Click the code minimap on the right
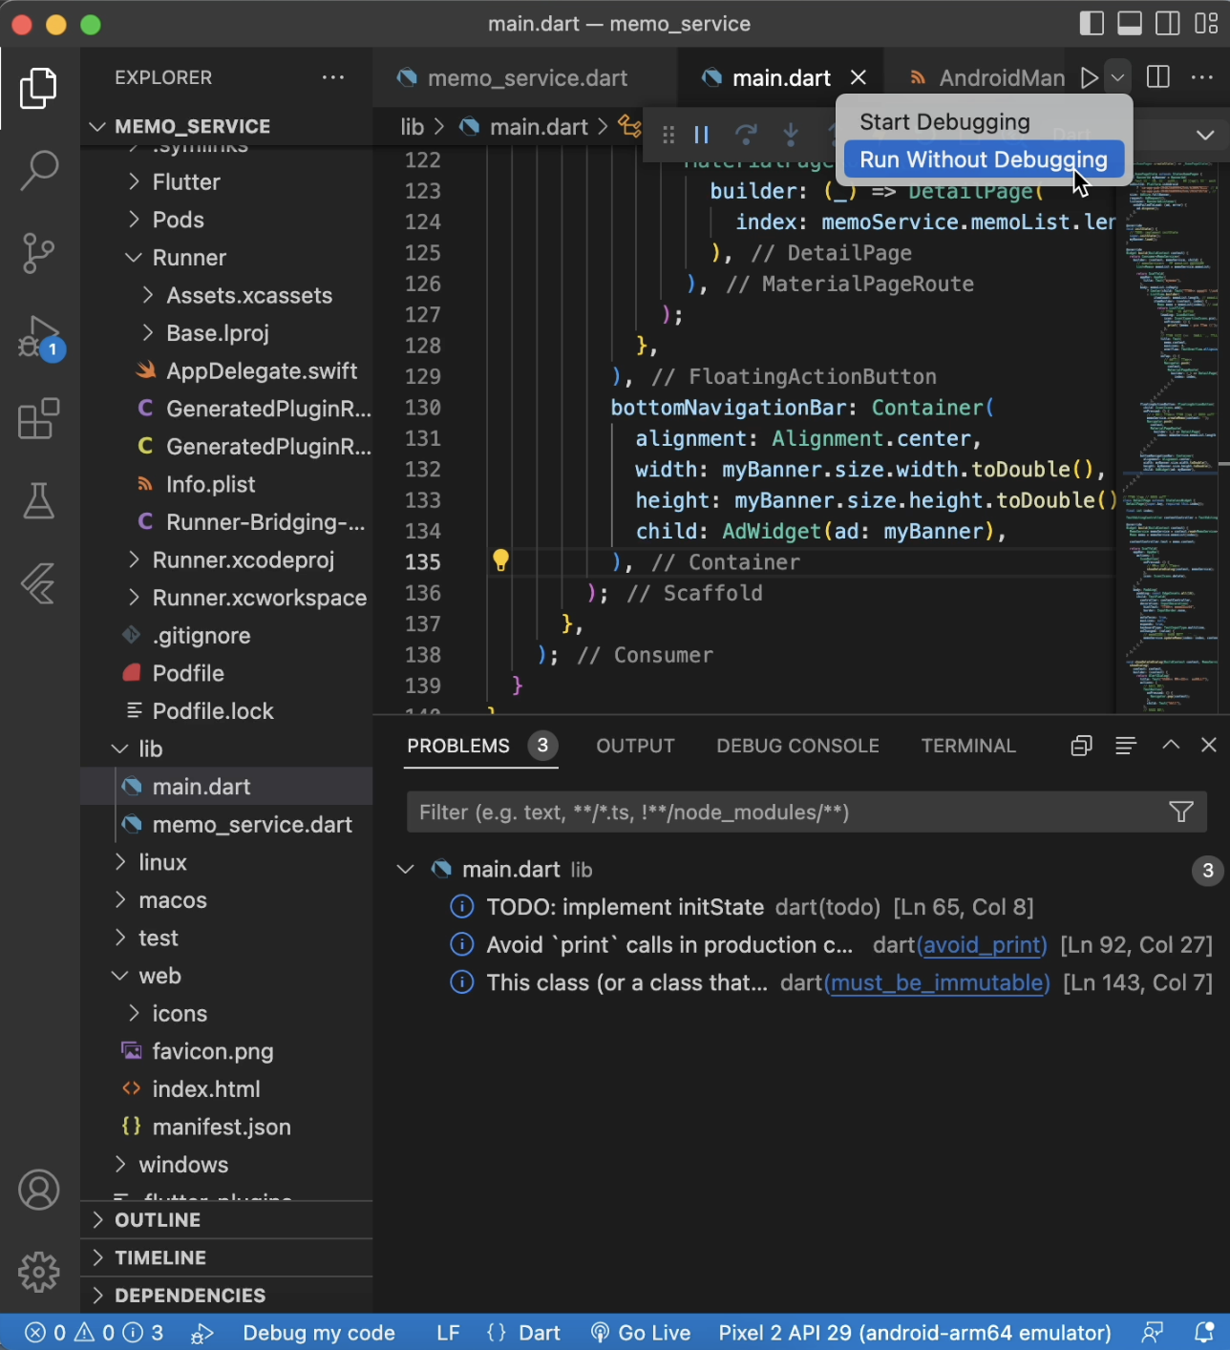 click(x=1173, y=437)
